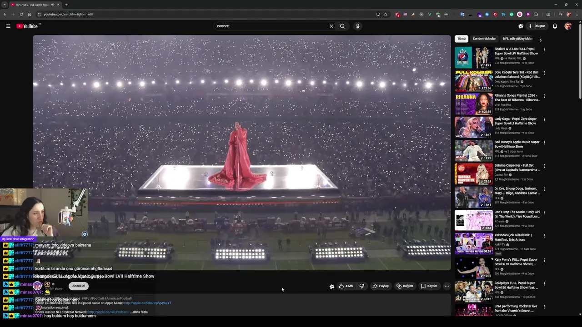This screenshot has height=327, width=582.
Task: Click the 'Bağlan' button
Action: coord(405,286)
